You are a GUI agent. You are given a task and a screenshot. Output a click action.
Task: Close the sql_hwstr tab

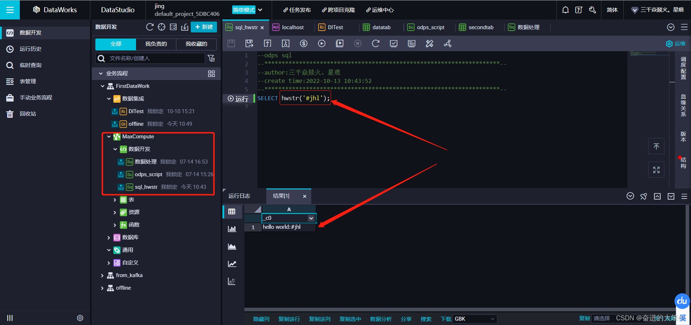[x=262, y=28]
